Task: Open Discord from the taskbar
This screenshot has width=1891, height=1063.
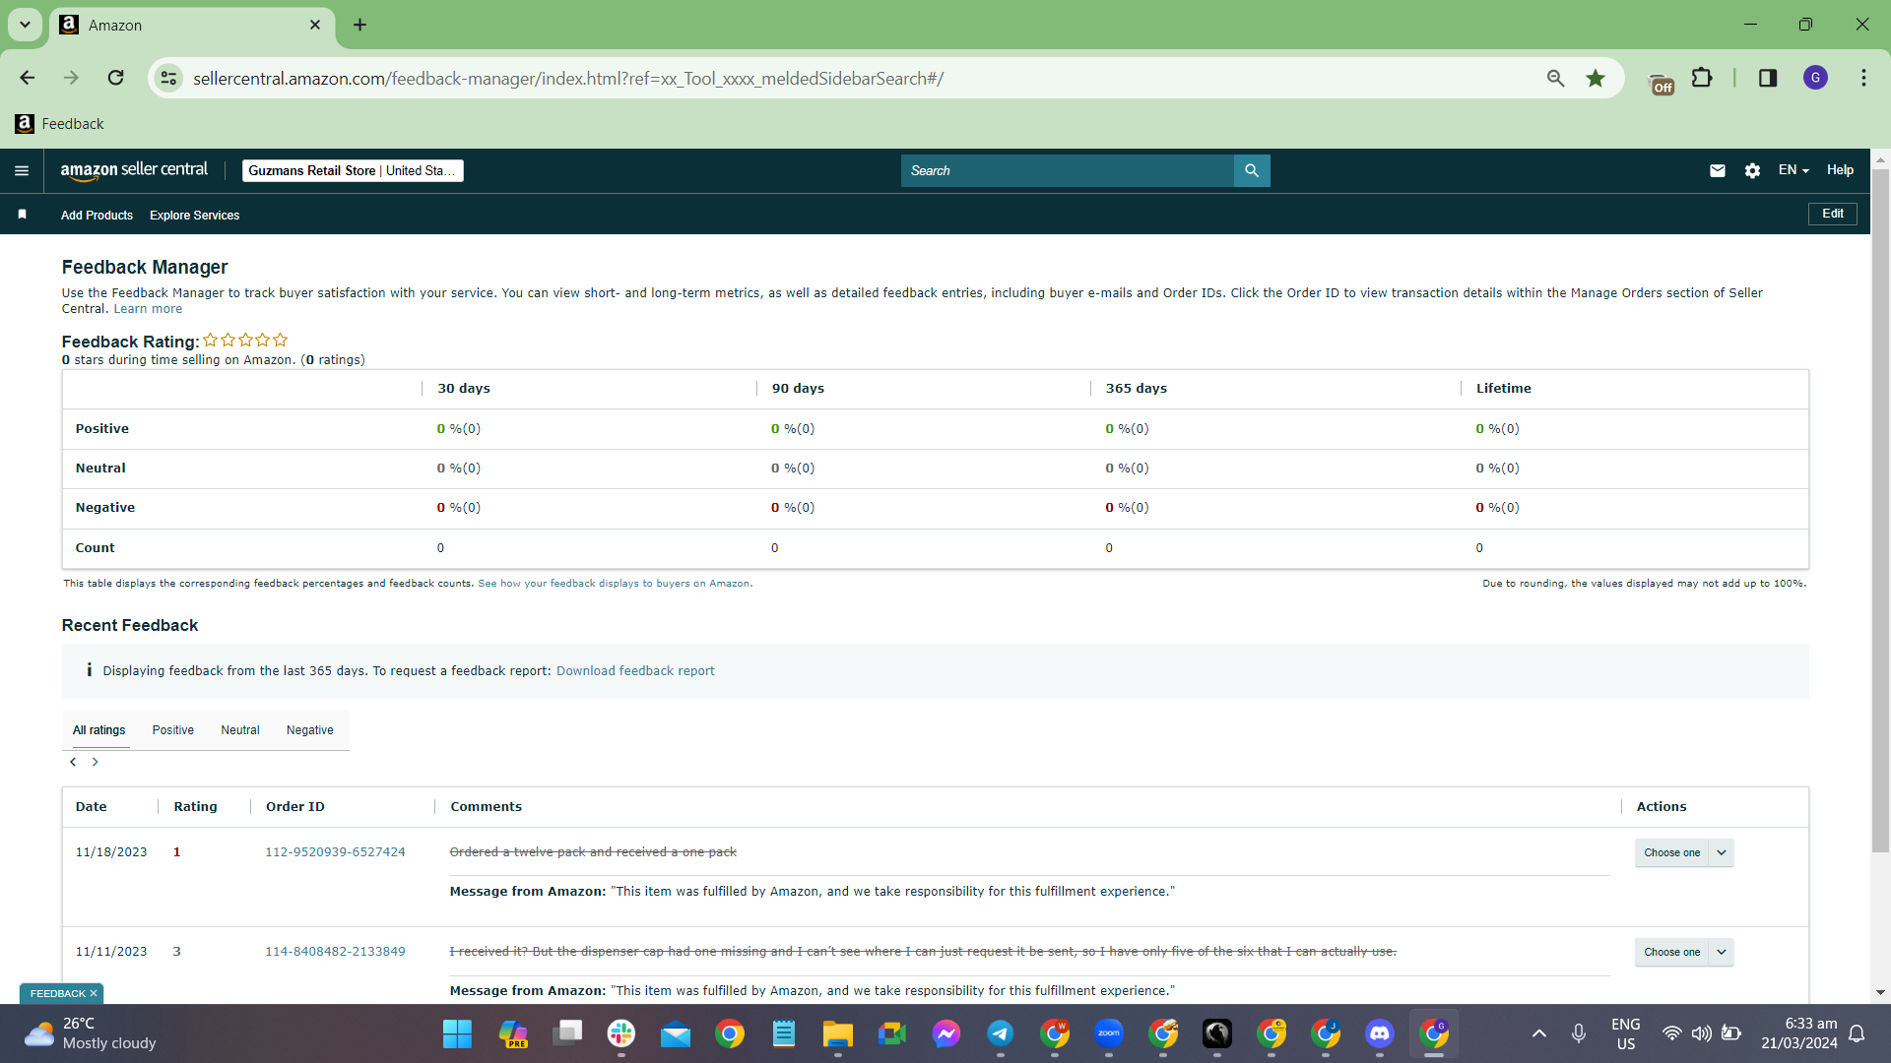Action: (1380, 1033)
